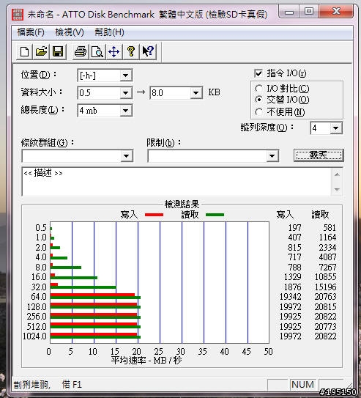Click the ATTO application icon in title bar
Image resolution: width=361 pixels, height=398 pixels.
point(18,14)
